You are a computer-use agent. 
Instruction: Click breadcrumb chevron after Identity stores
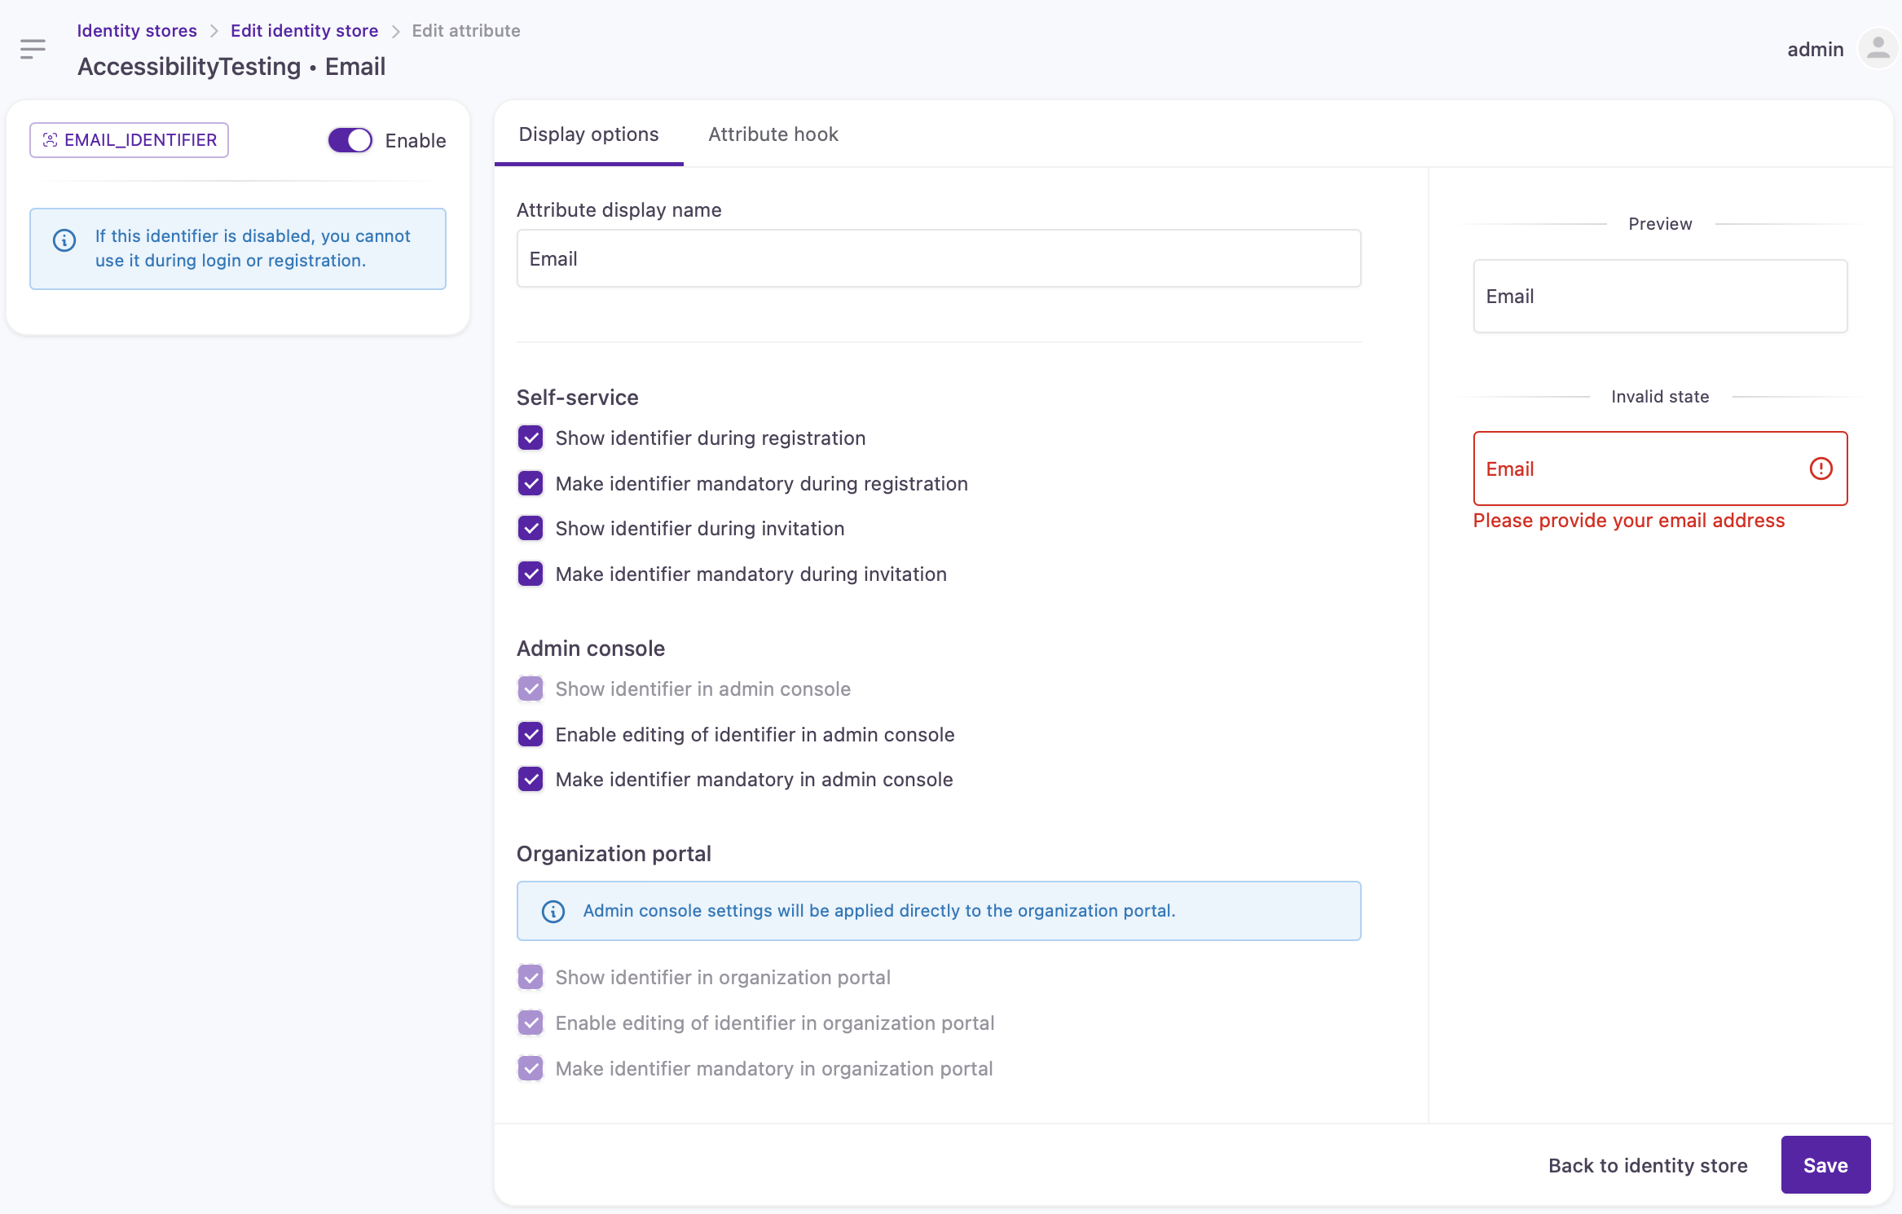pyautogui.click(x=214, y=31)
